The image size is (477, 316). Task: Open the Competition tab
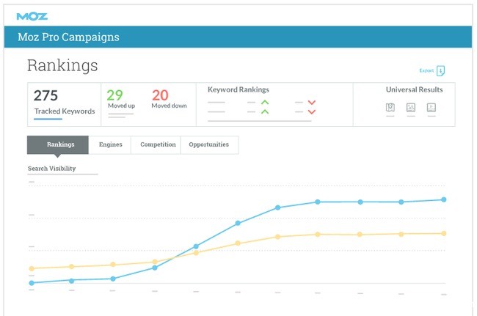pos(158,145)
